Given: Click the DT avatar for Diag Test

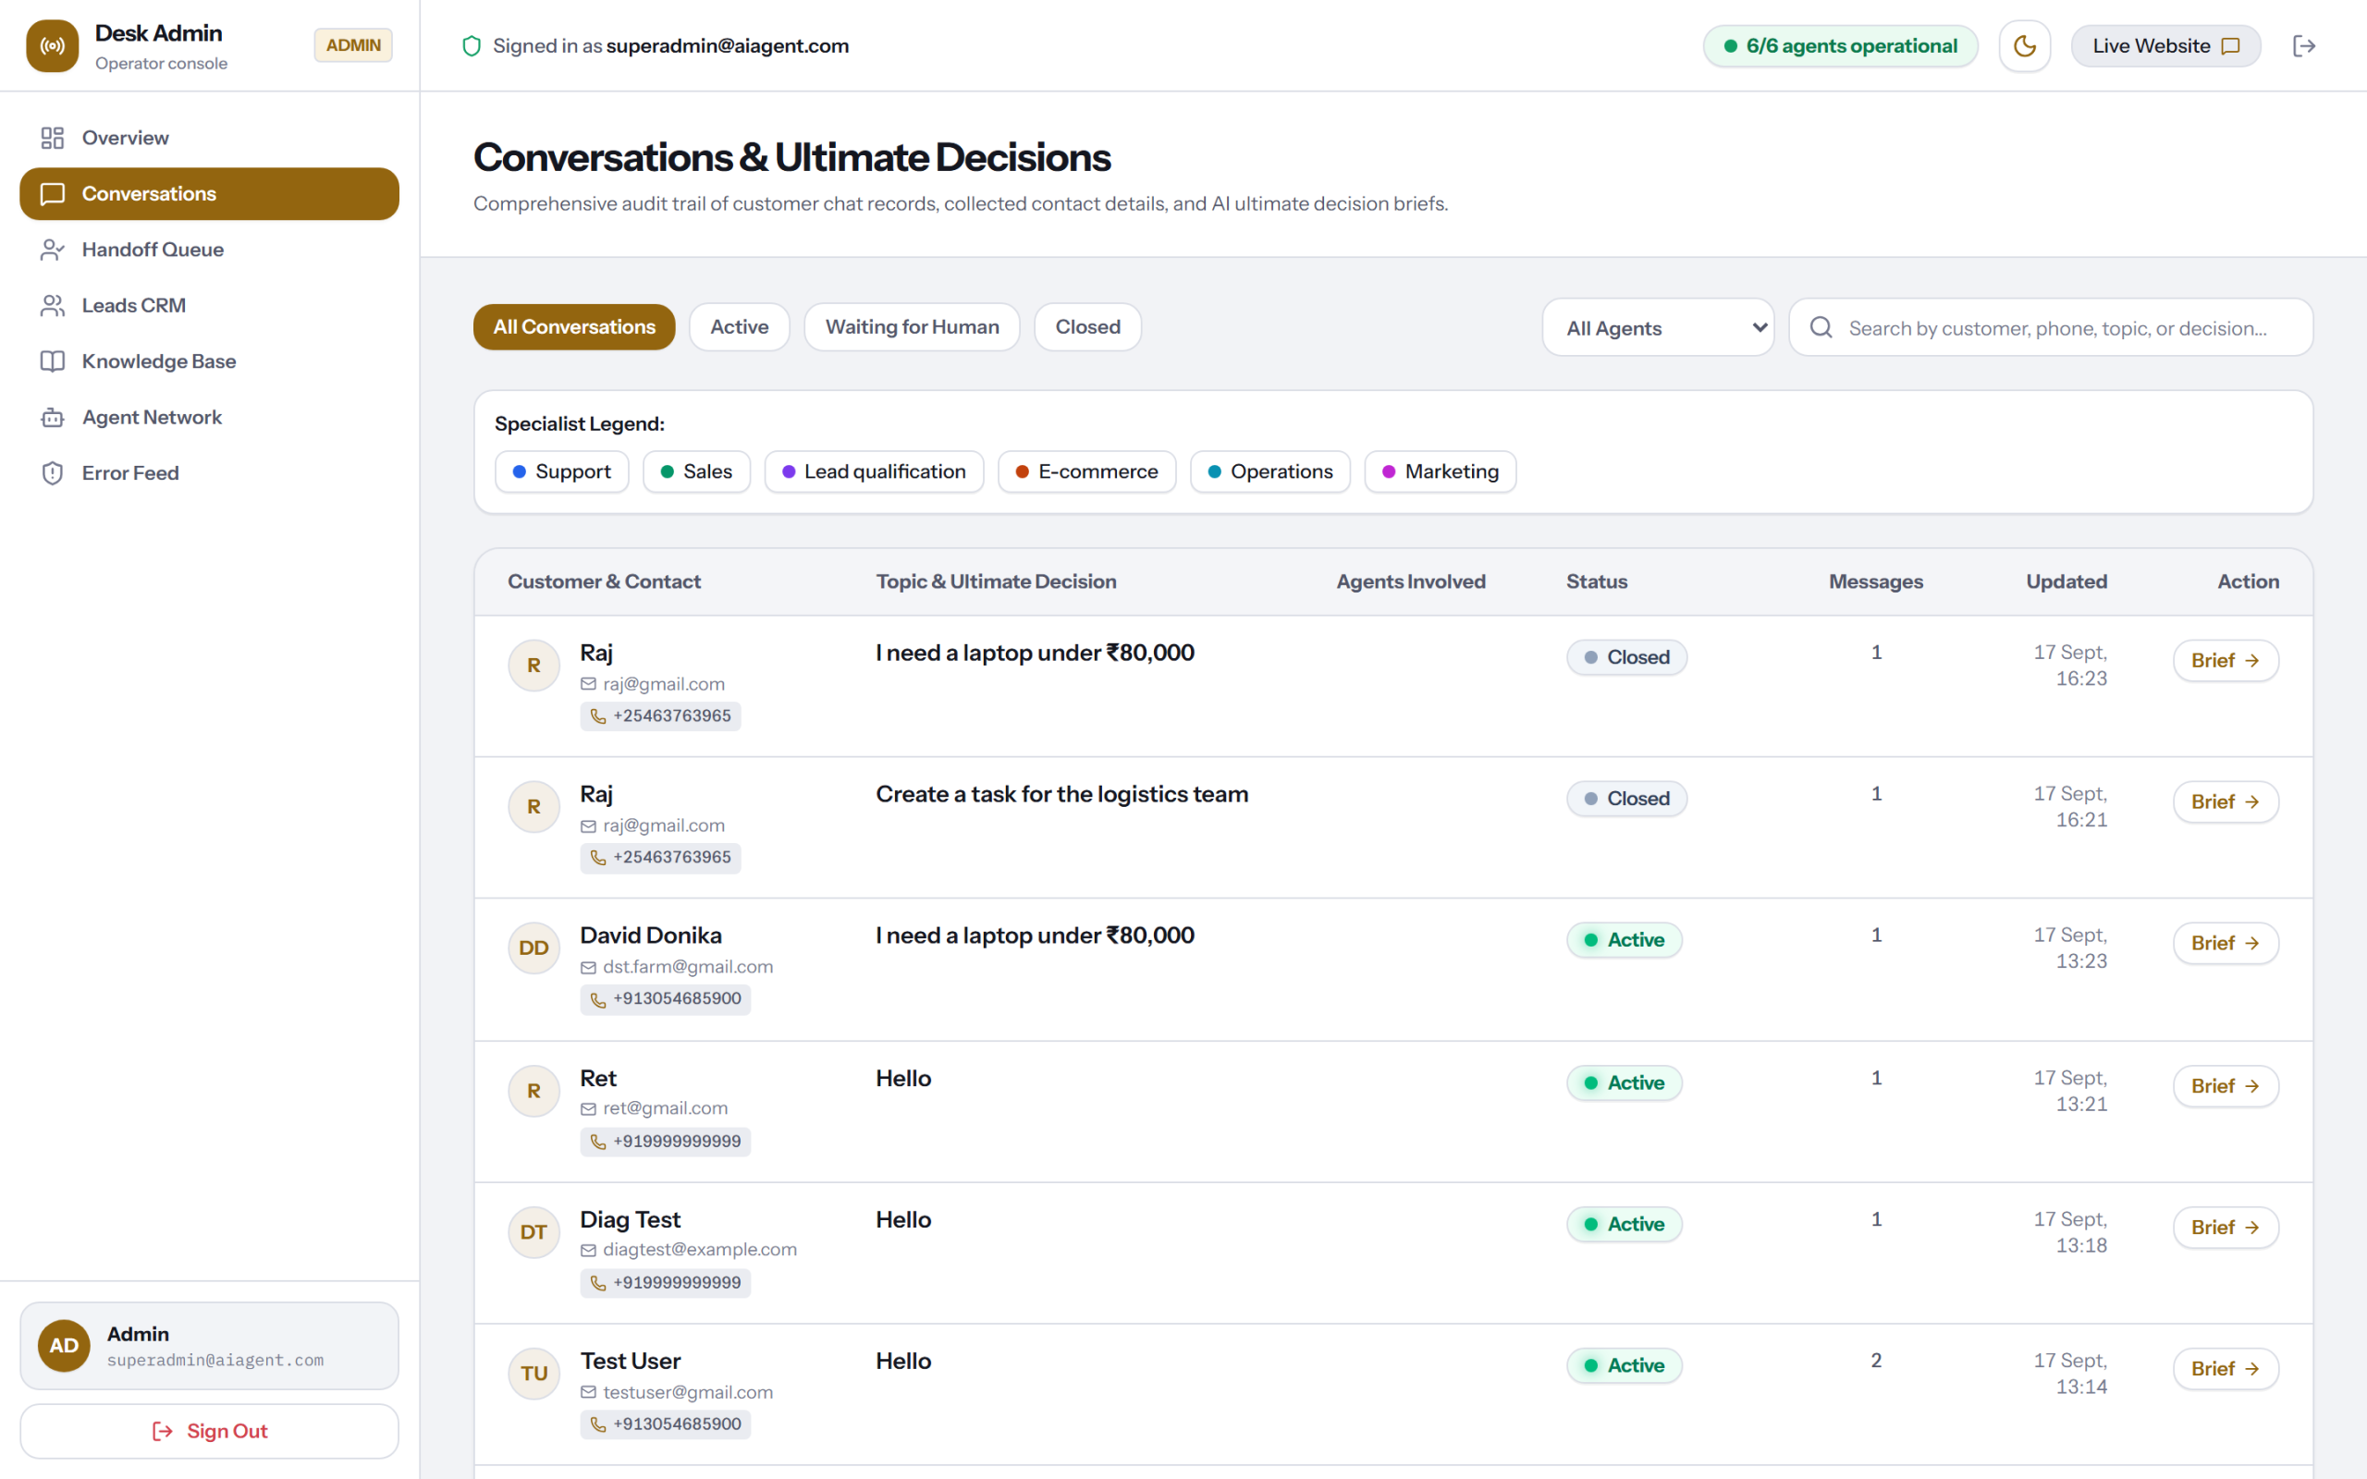Looking at the screenshot, I should [x=534, y=1231].
